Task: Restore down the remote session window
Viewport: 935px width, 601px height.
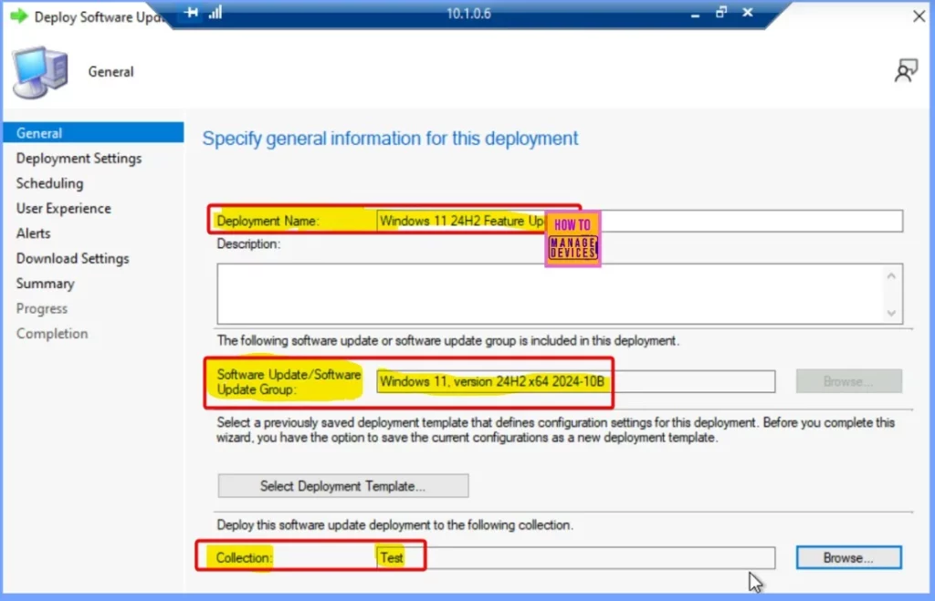Action: 721,13
